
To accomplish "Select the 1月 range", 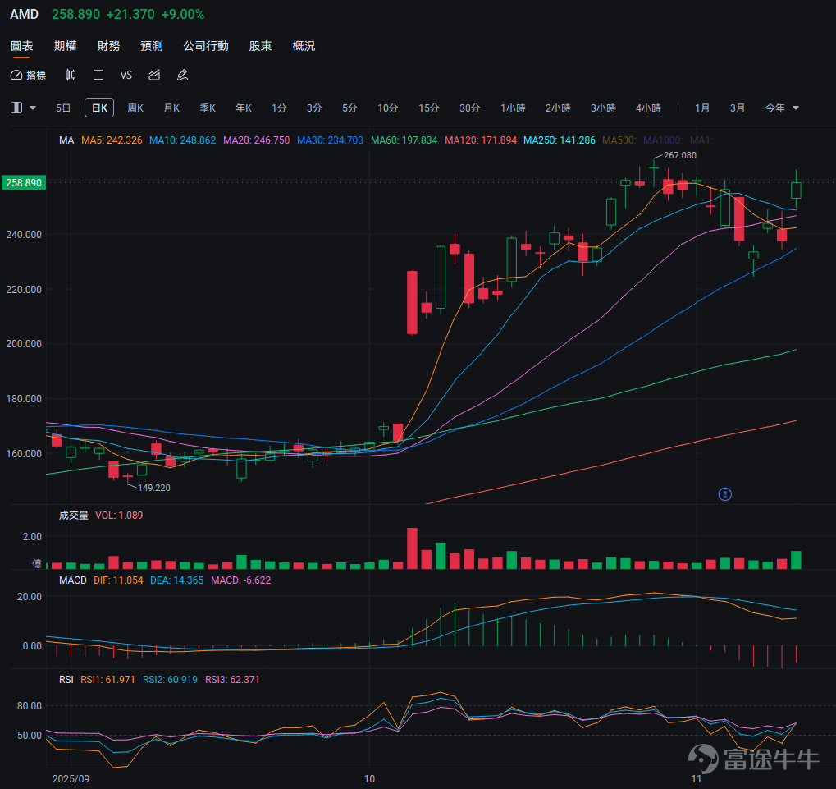I will (x=702, y=108).
